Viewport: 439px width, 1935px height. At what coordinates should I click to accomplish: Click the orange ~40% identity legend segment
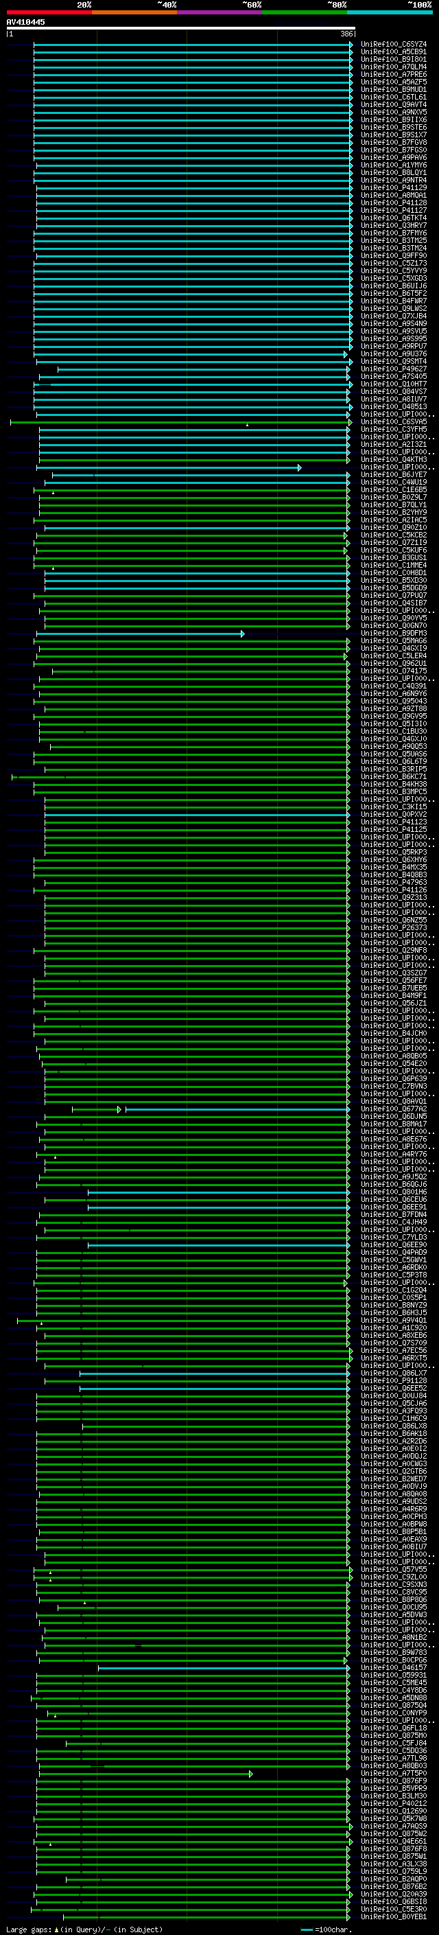tap(134, 12)
